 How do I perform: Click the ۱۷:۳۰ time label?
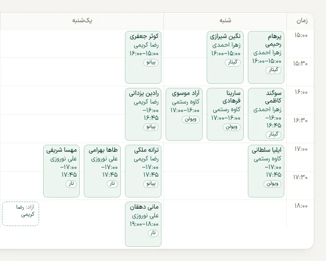pos(300,177)
